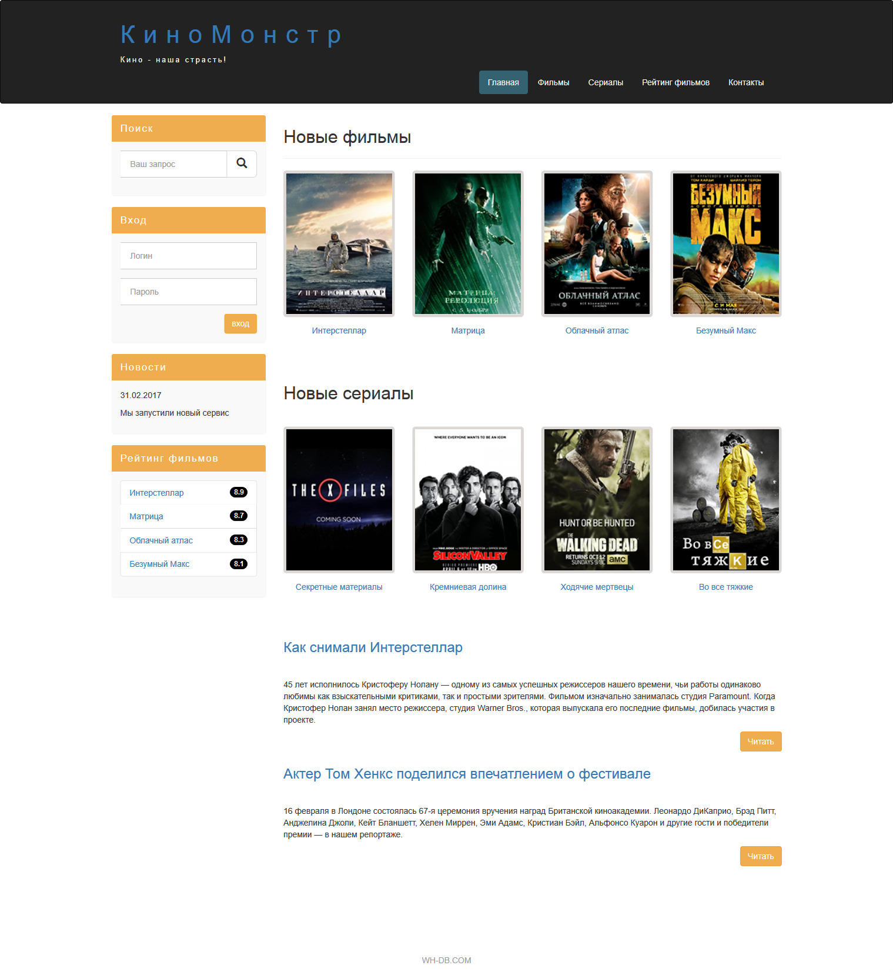The width and height of the screenshot is (893, 972).
Task: Click news text Мы запустили новый сервис
Action: point(175,413)
